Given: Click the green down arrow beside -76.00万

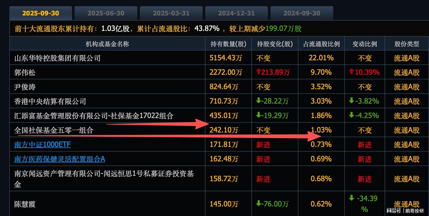Looking at the screenshot, I should pyautogui.click(x=258, y=204).
